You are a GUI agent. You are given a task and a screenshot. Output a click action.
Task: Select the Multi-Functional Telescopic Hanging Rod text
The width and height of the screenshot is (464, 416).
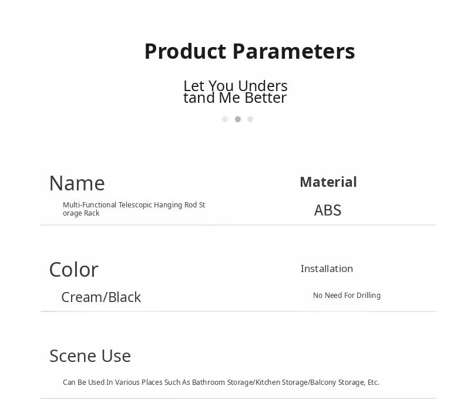pos(134,209)
